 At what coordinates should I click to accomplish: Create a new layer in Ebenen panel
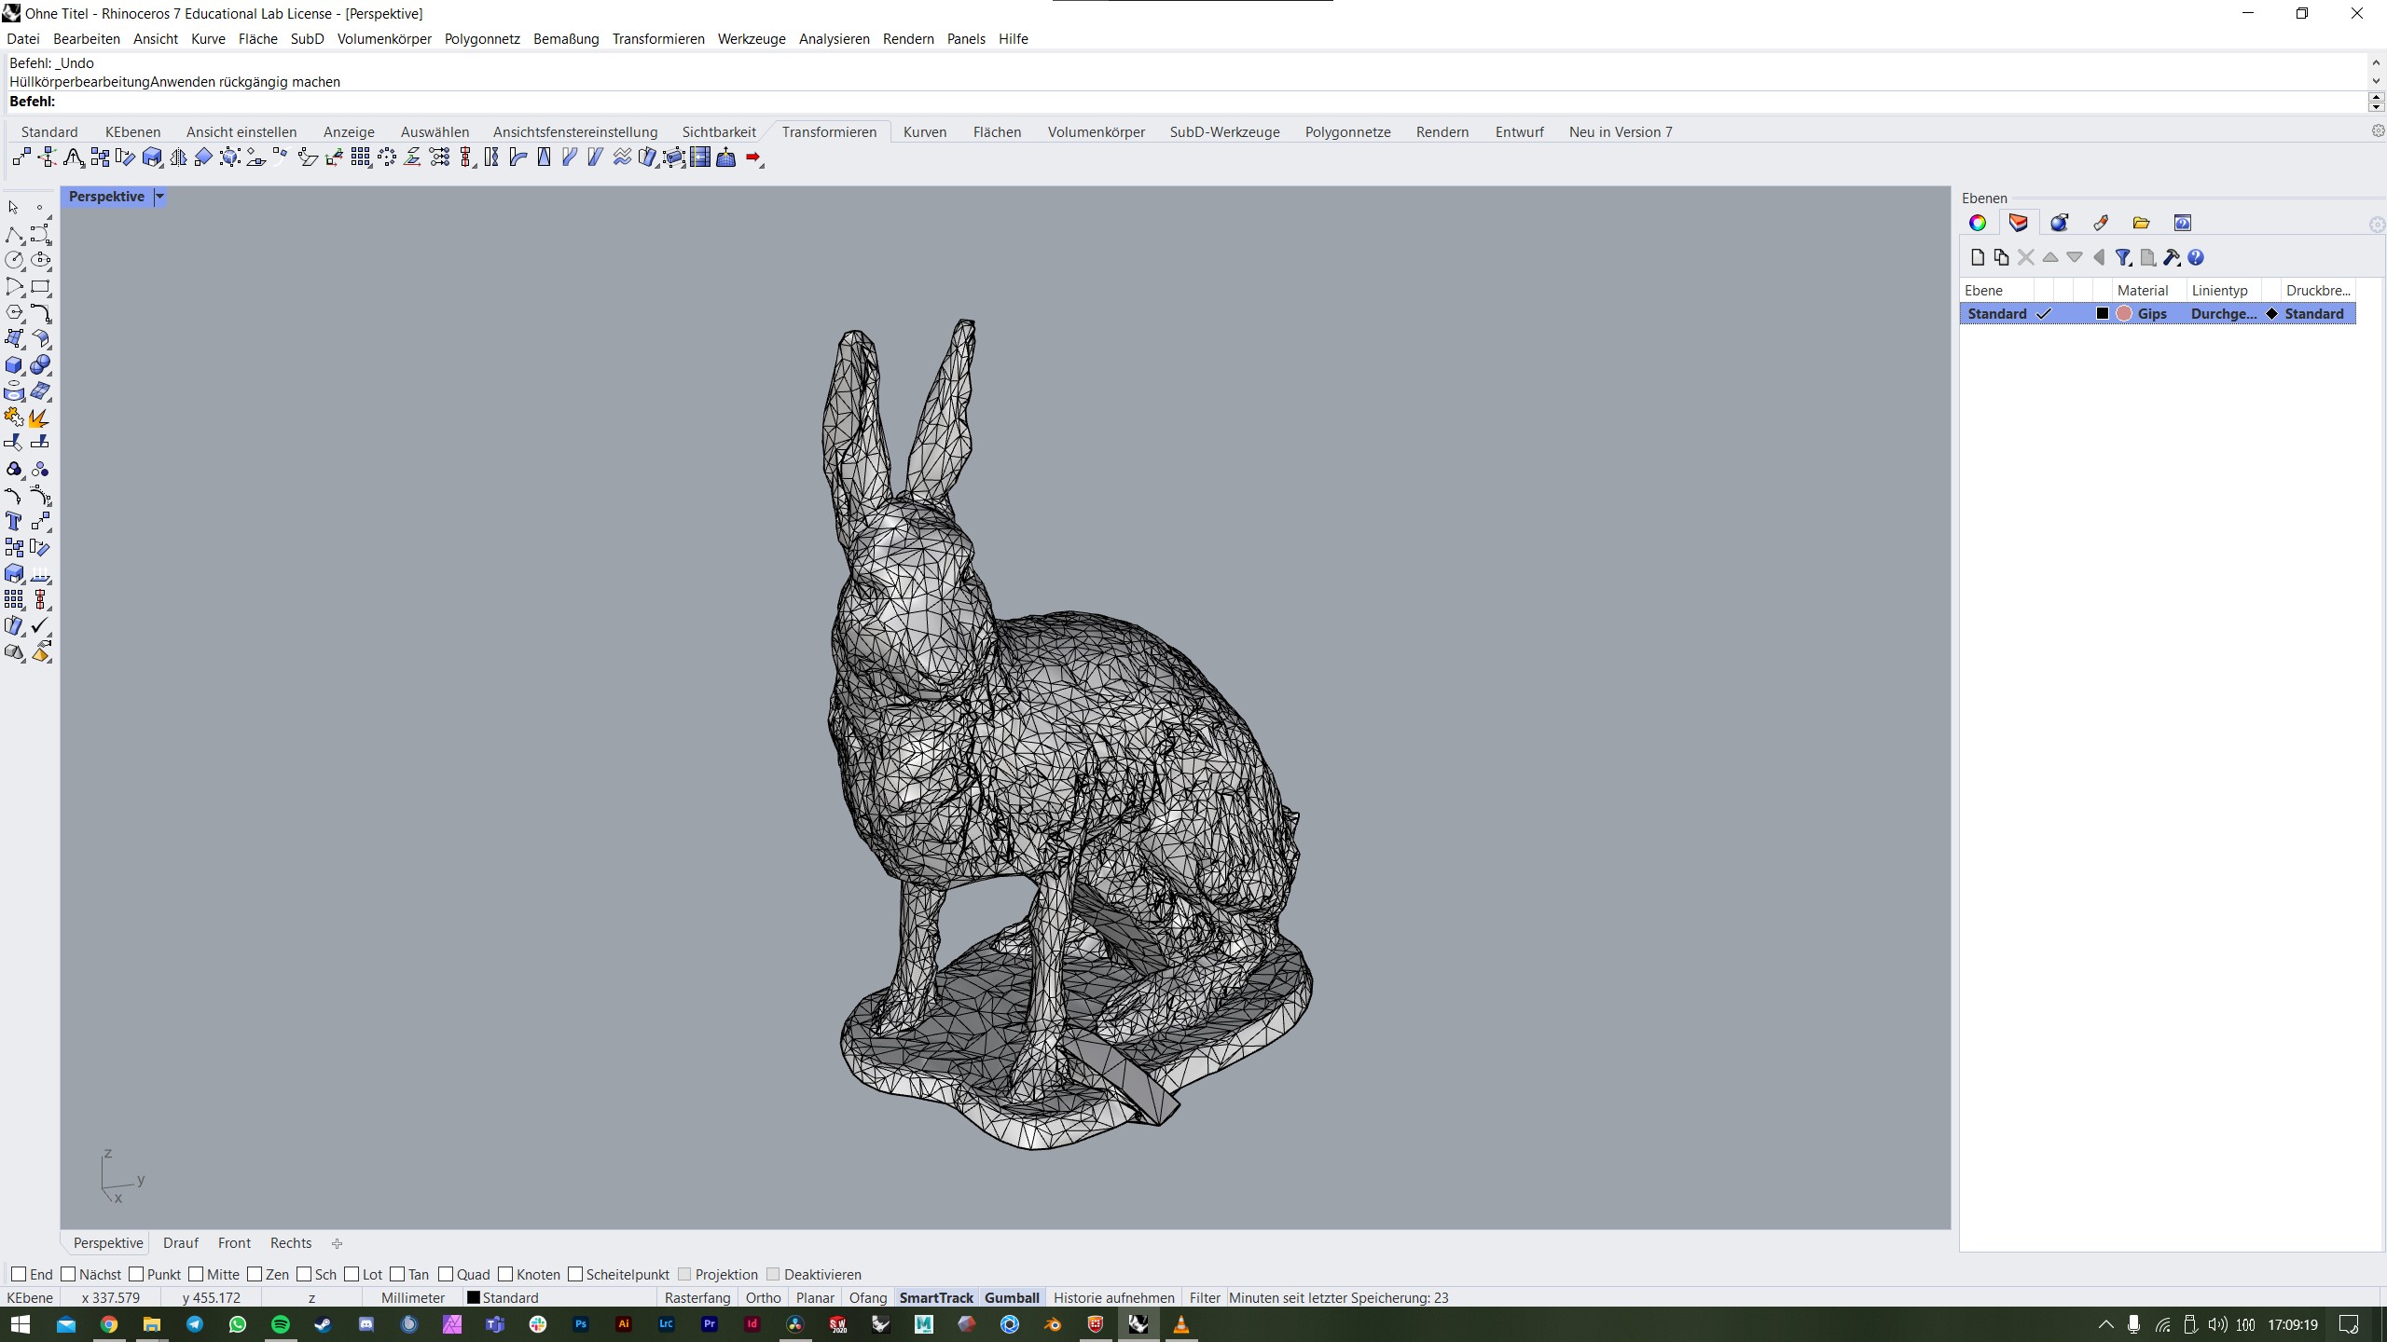pos(1977,257)
